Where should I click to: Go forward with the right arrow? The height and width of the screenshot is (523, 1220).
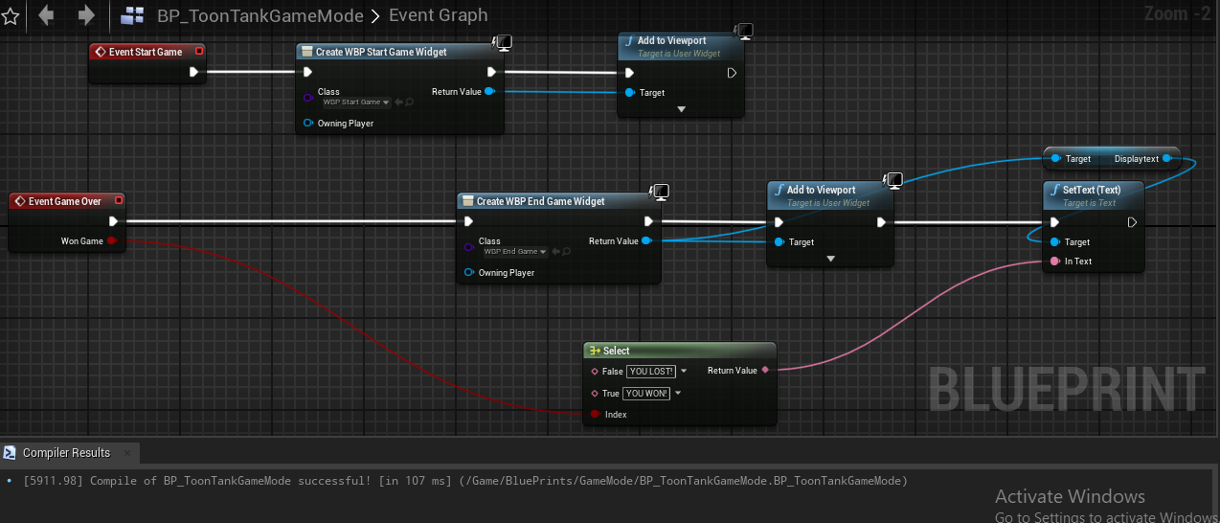point(85,15)
